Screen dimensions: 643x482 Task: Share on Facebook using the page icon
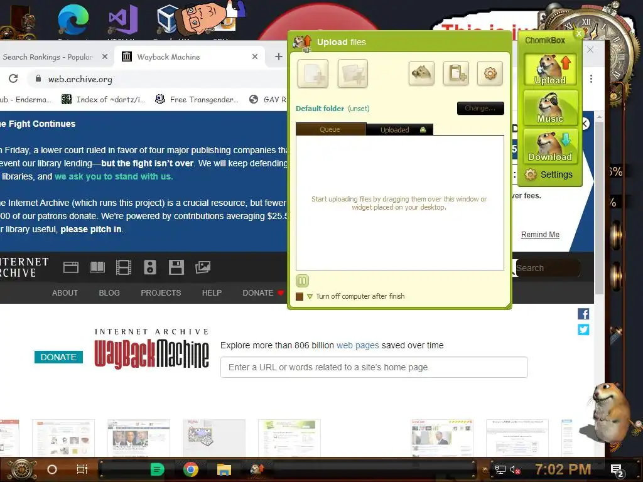pyautogui.click(x=583, y=314)
